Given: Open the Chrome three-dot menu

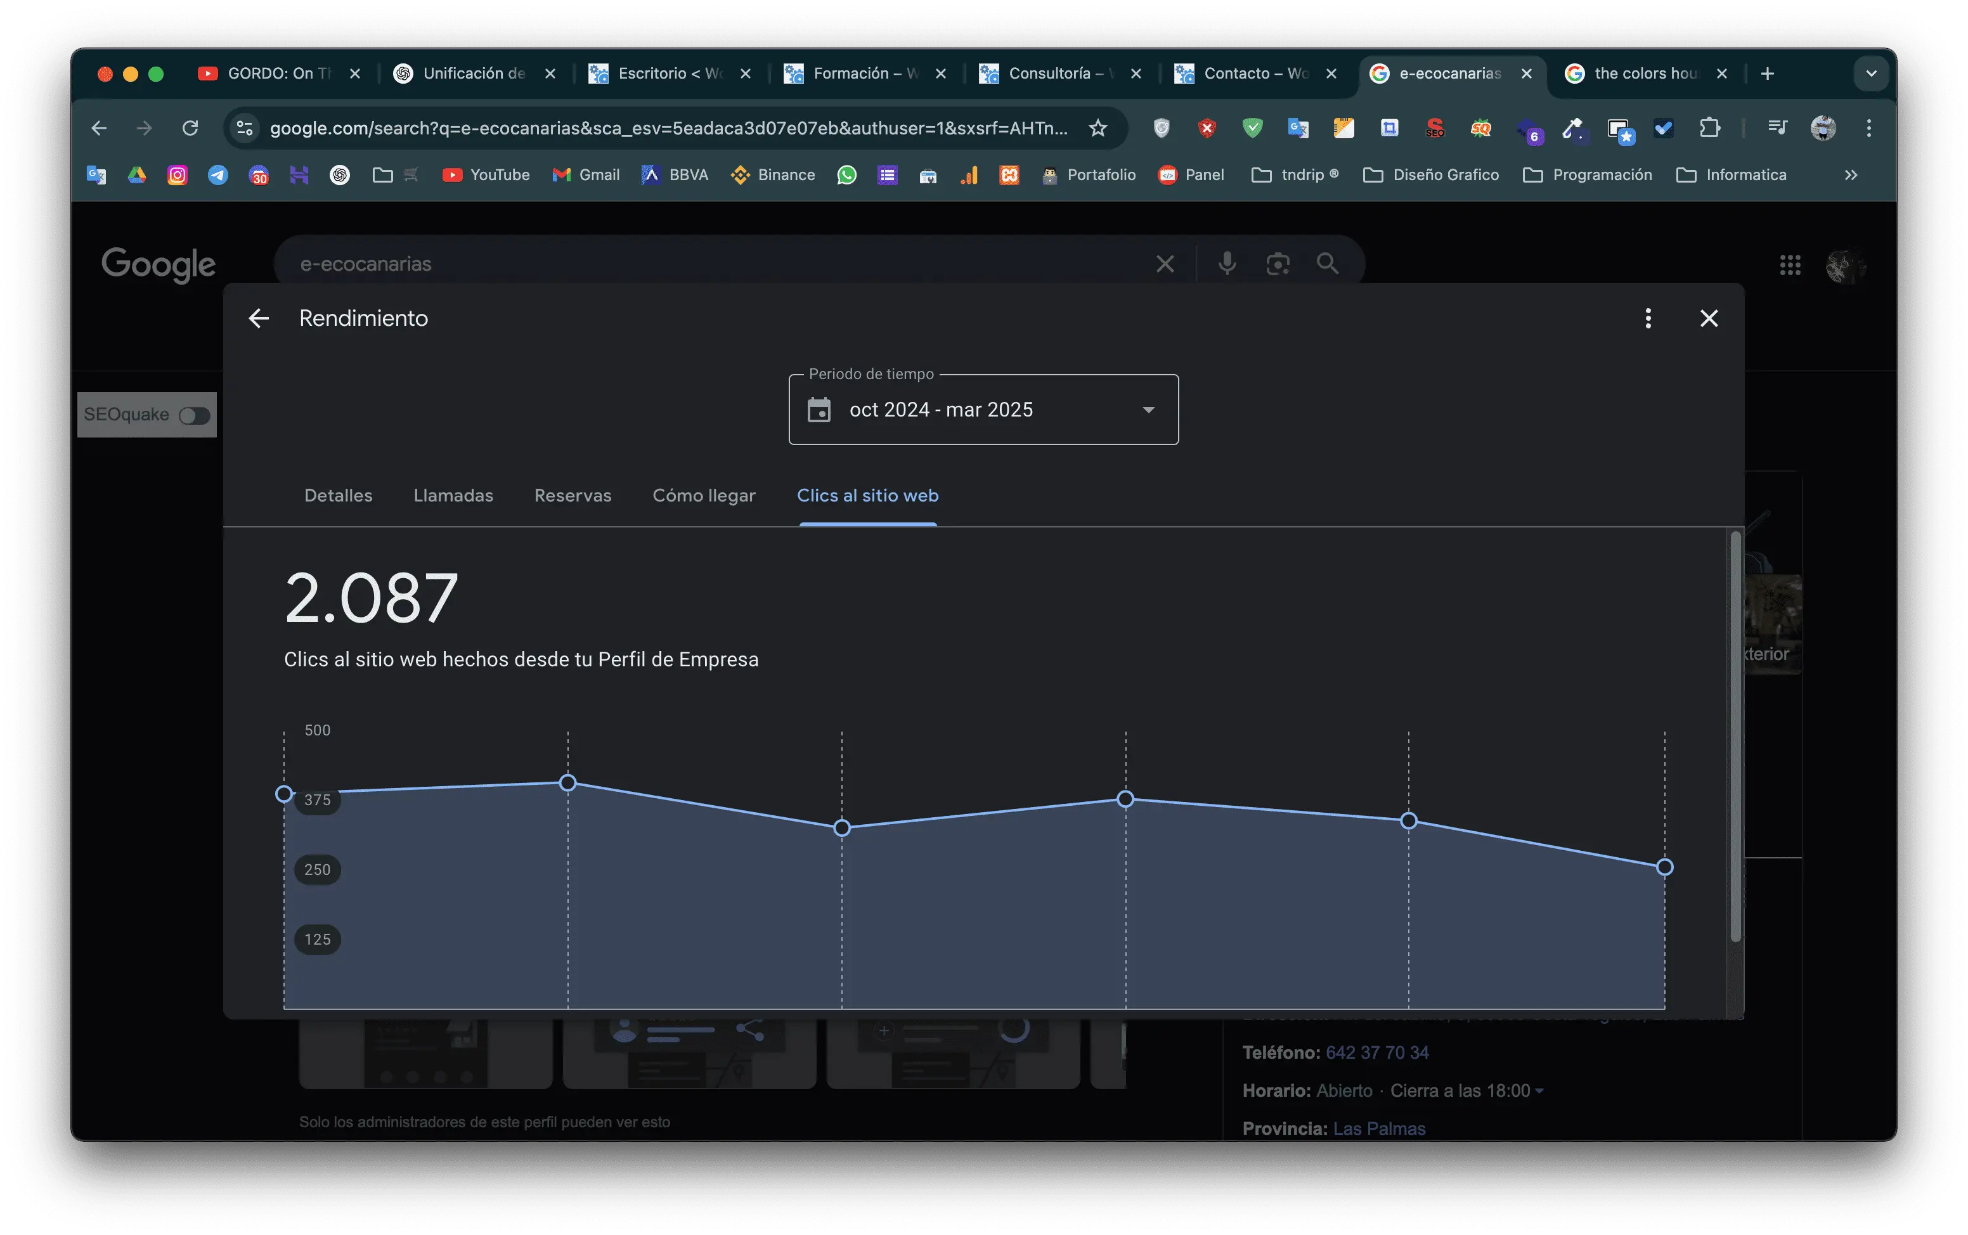Looking at the screenshot, I should pos(1868,128).
